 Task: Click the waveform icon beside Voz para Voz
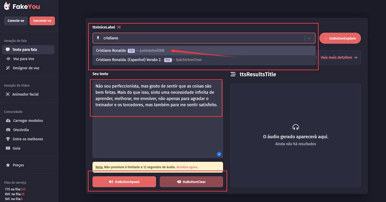[x=8, y=58]
